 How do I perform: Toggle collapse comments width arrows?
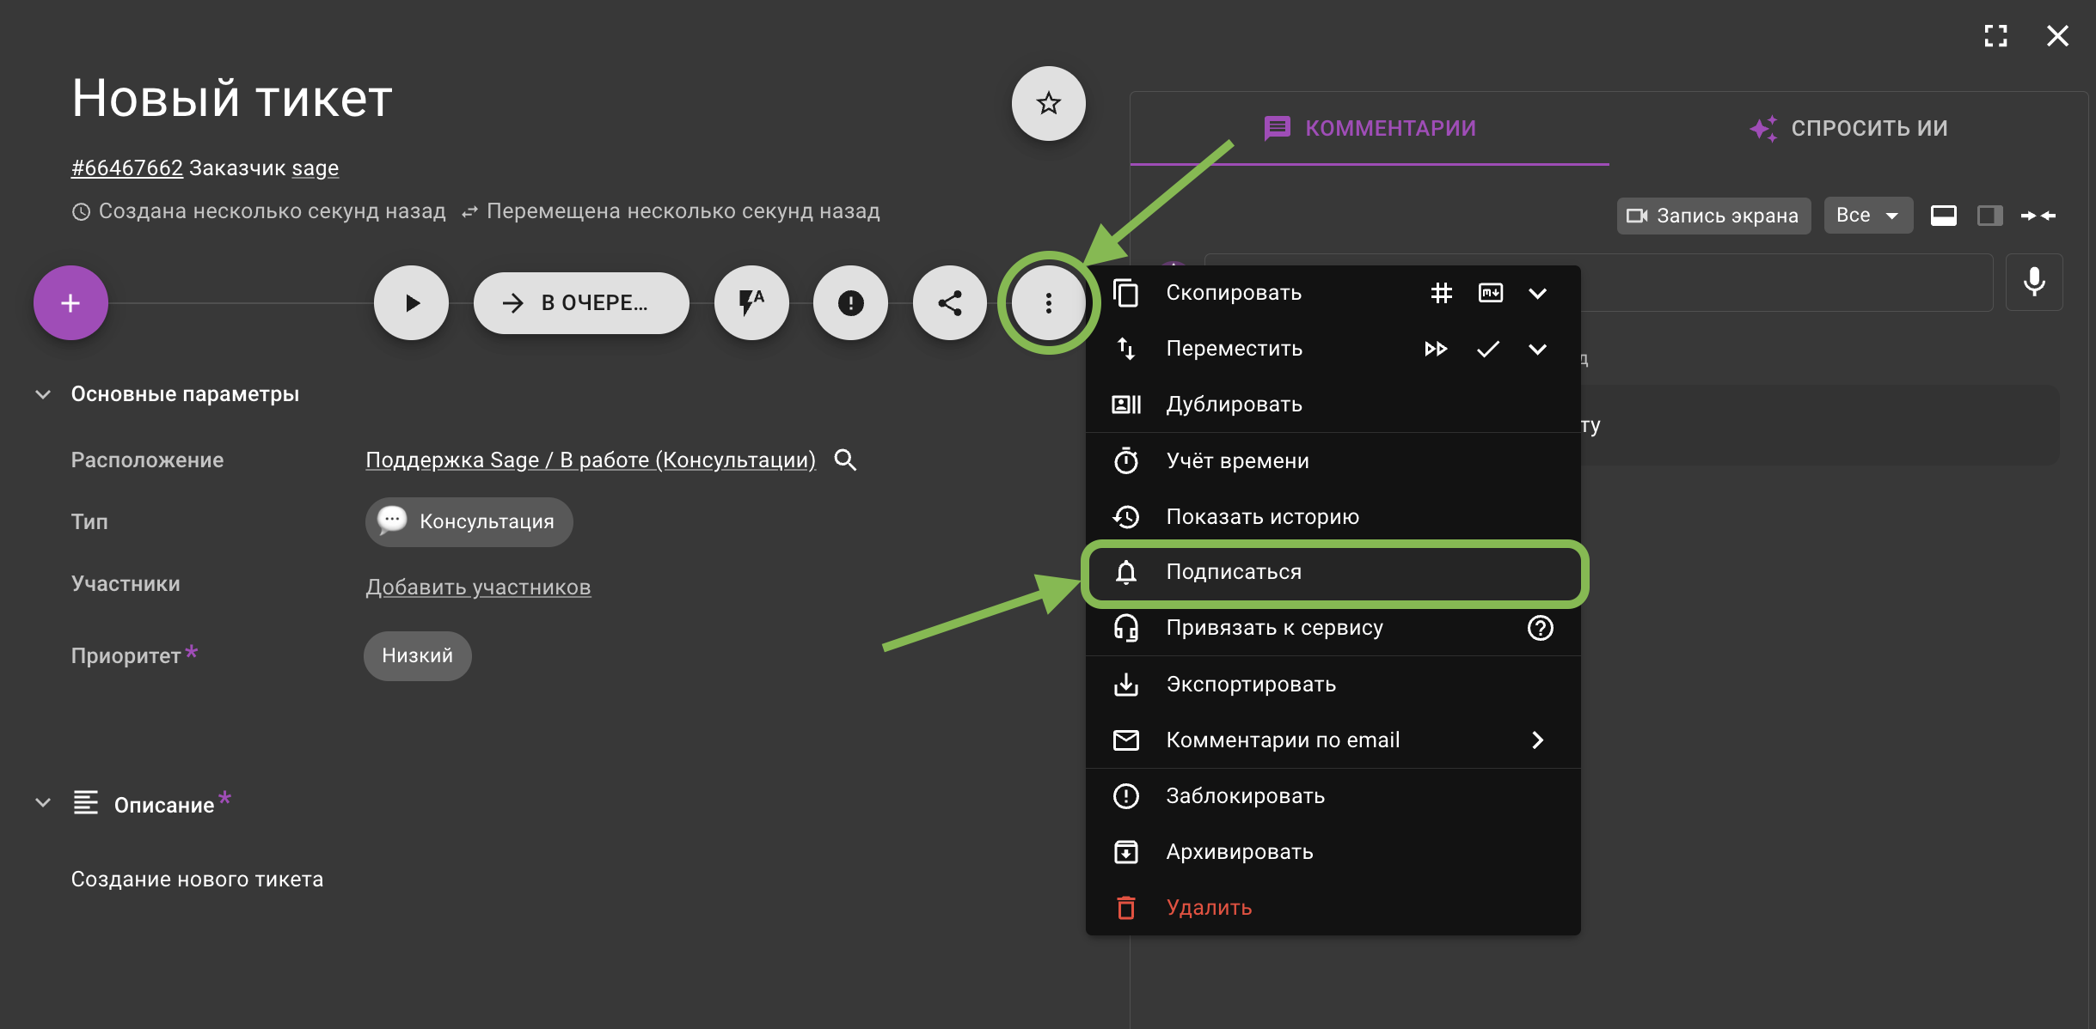click(x=2038, y=216)
